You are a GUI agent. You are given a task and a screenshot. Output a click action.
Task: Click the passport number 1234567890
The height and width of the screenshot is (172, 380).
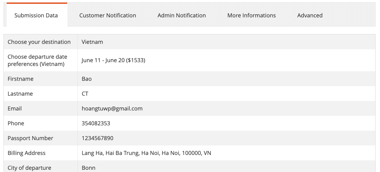[98, 138]
